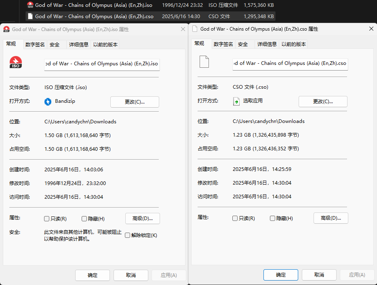Open 高级(D)... in cso properties
This screenshot has width=377, height=285.
click(x=331, y=218)
